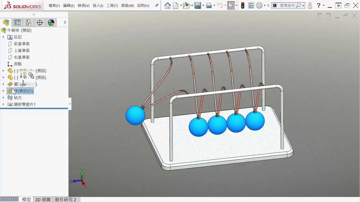Image resolution: width=360 pixels, height=202 pixels.
Task: Expand the 結合 mates folder
Action: 3,98
